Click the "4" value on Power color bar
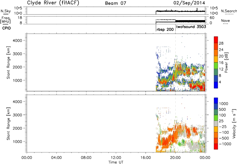The height and width of the screenshot is (164, 237). point(220,82)
